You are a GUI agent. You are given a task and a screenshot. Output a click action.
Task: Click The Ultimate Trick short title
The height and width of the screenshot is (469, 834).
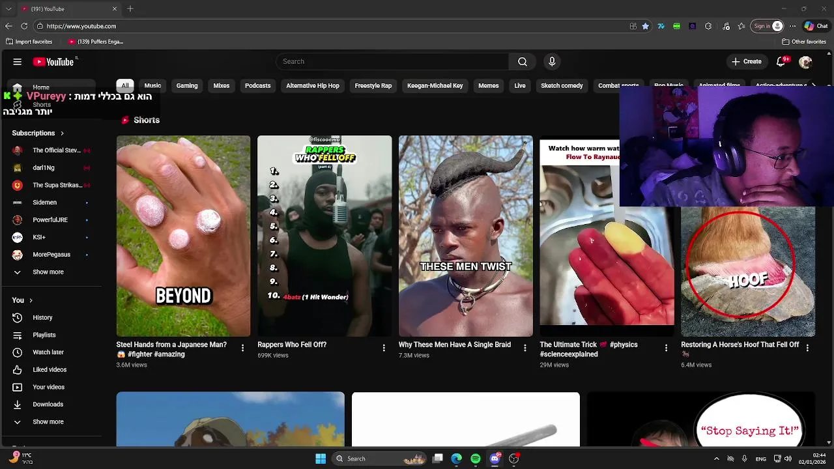[x=588, y=349]
